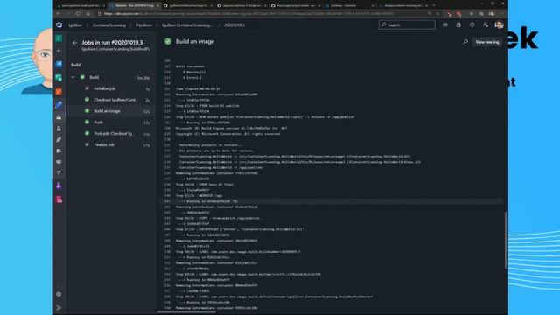The image size is (560, 315).
Task: Click log line 'Step 14/26 : FROM base AS final'
Action: click(x=204, y=185)
